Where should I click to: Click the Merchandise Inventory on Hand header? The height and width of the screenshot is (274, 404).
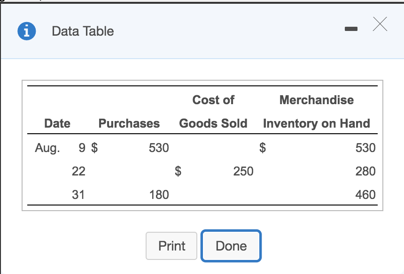(x=316, y=112)
